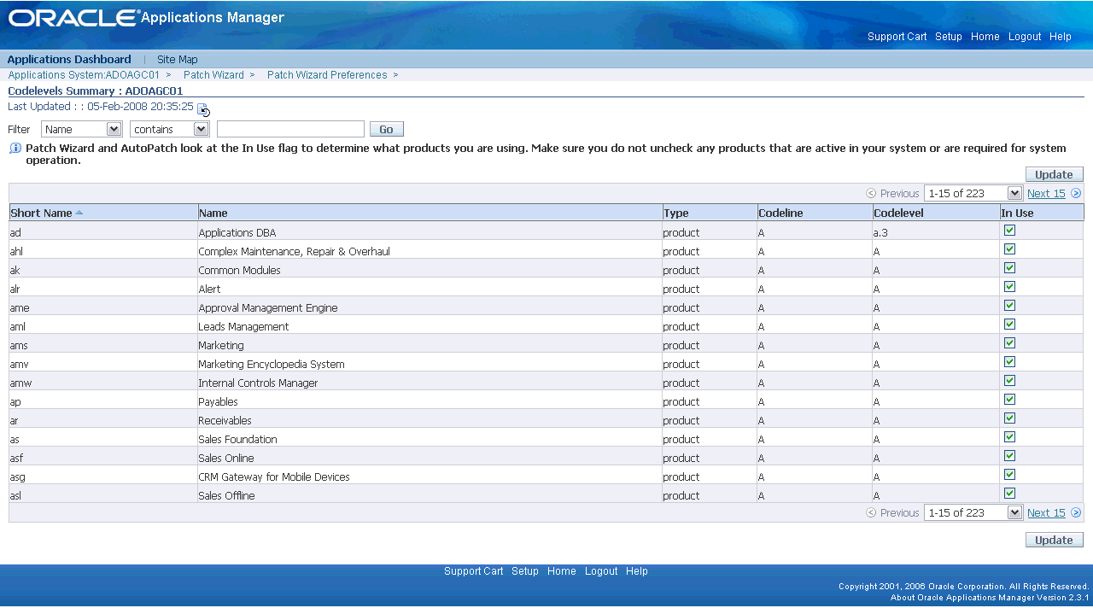Image resolution: width=1093 pixels, height=608 pixels.
Task: Click footer Support Cart link
Action: click(x=473, y=571)
